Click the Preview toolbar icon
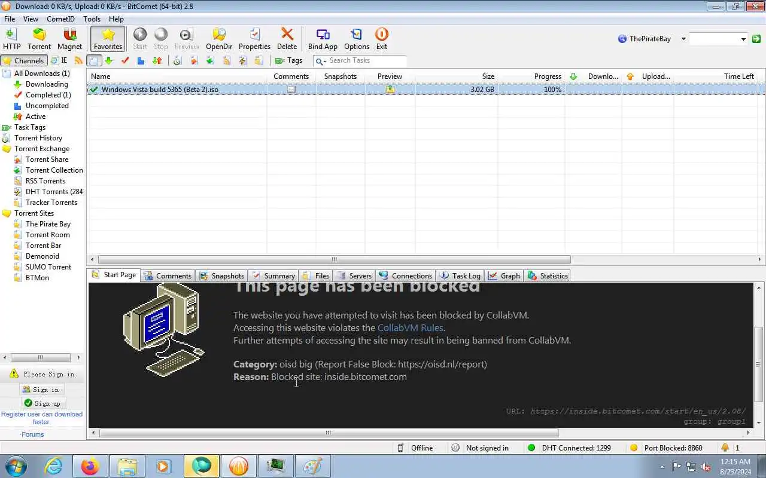 click(x=187, y=39)
